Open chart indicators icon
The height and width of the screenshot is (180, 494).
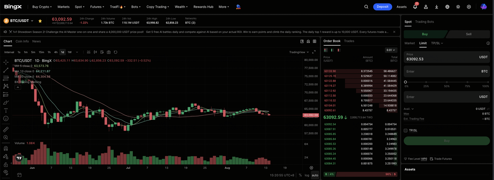pos(88,52)
